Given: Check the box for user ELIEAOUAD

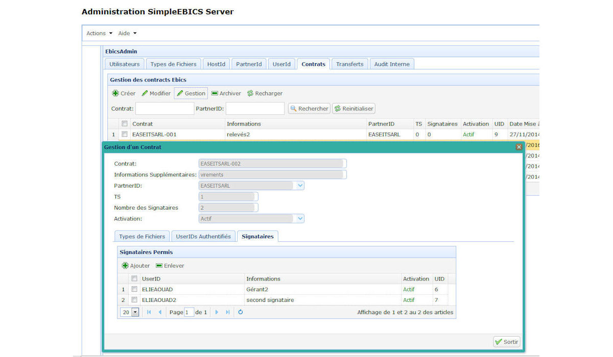Looking at the screenshot, I should (134, 289).
